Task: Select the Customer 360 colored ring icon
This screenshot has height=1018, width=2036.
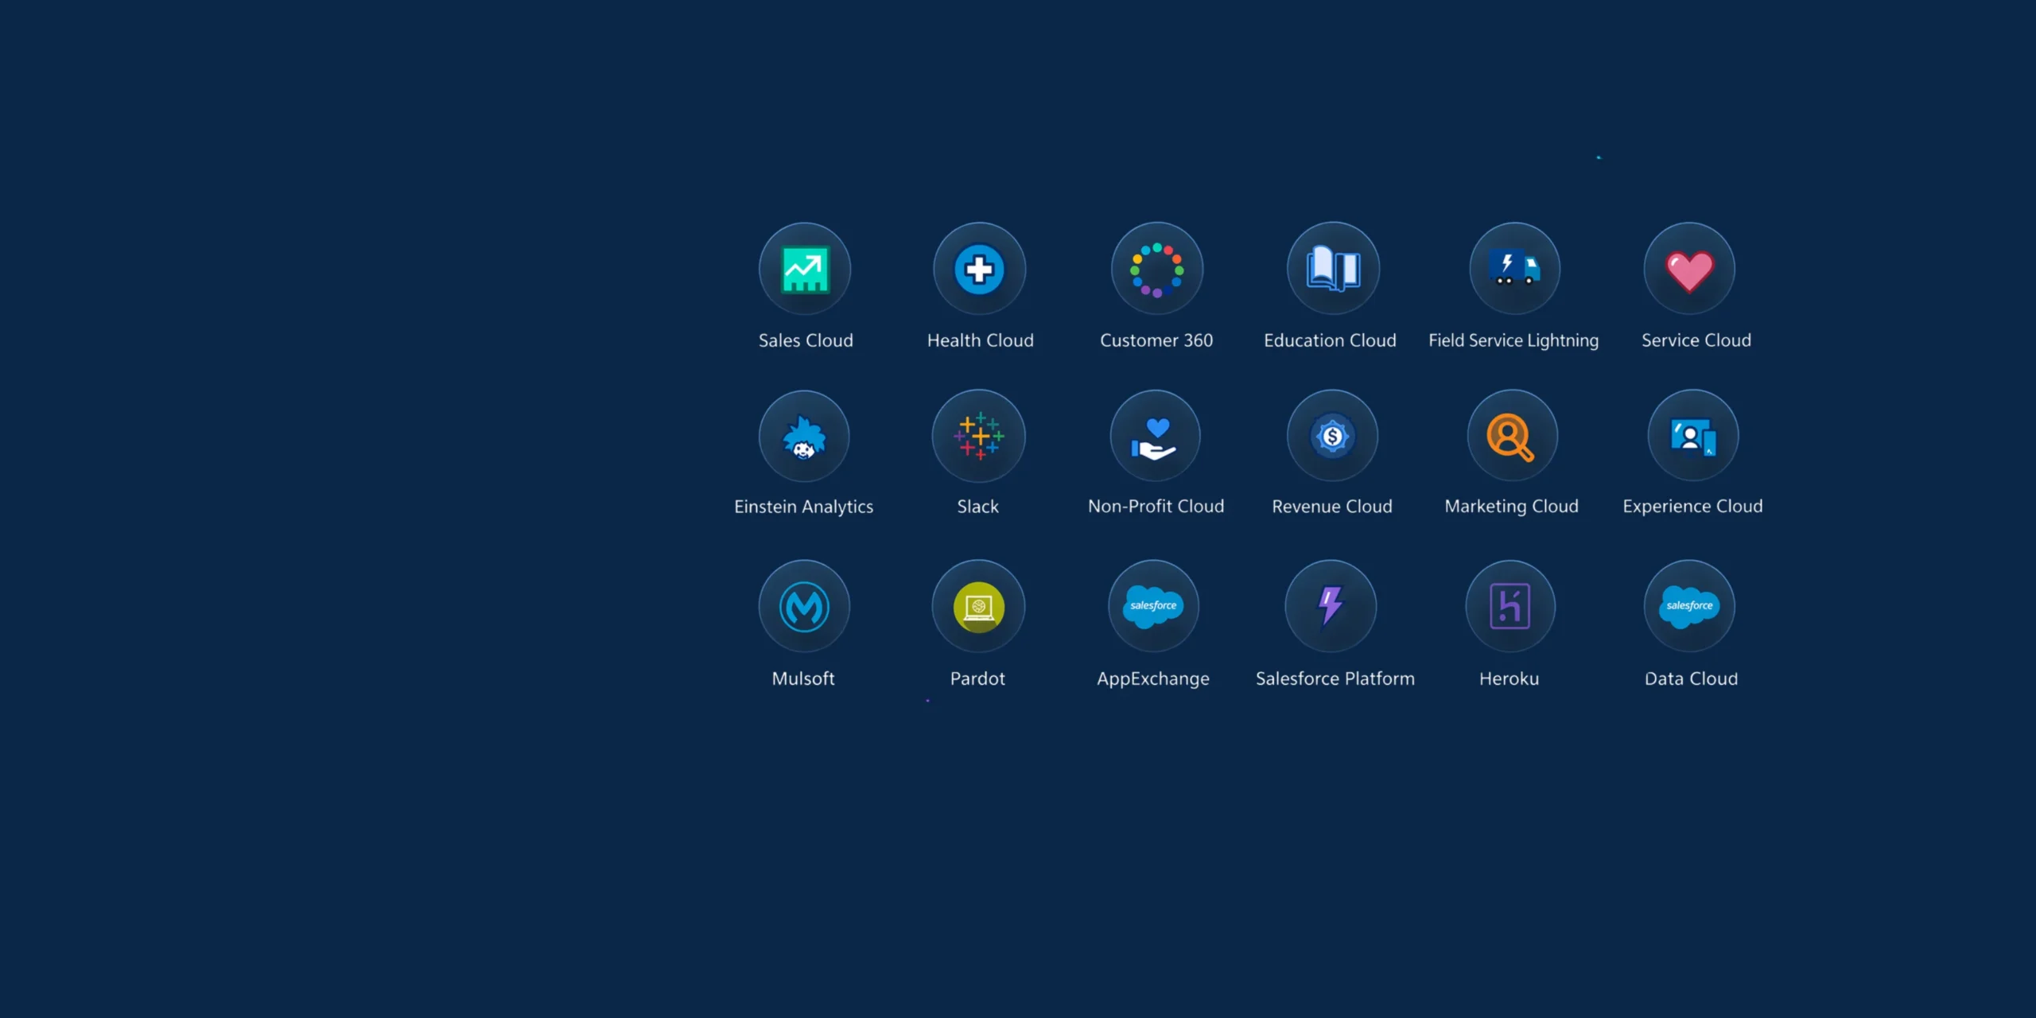Action: 1157,269
